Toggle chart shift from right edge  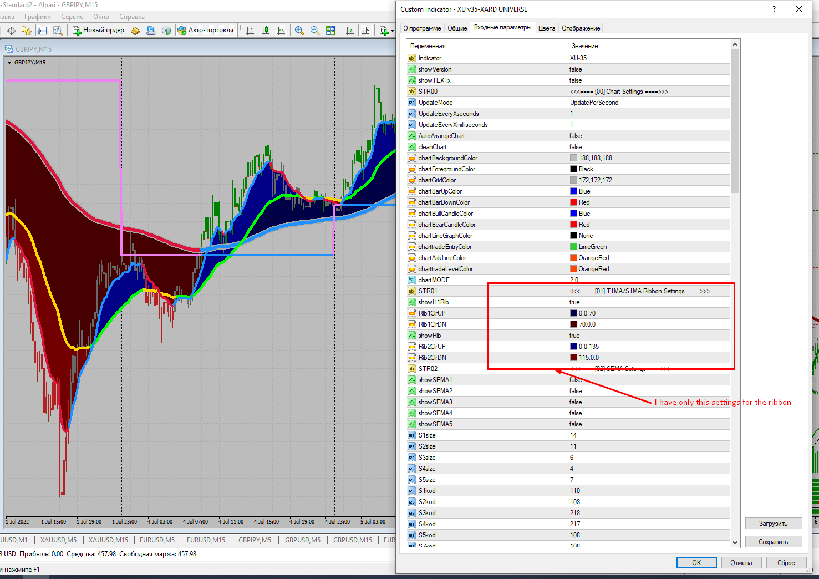pyautogui.click(x=365, y=31)
